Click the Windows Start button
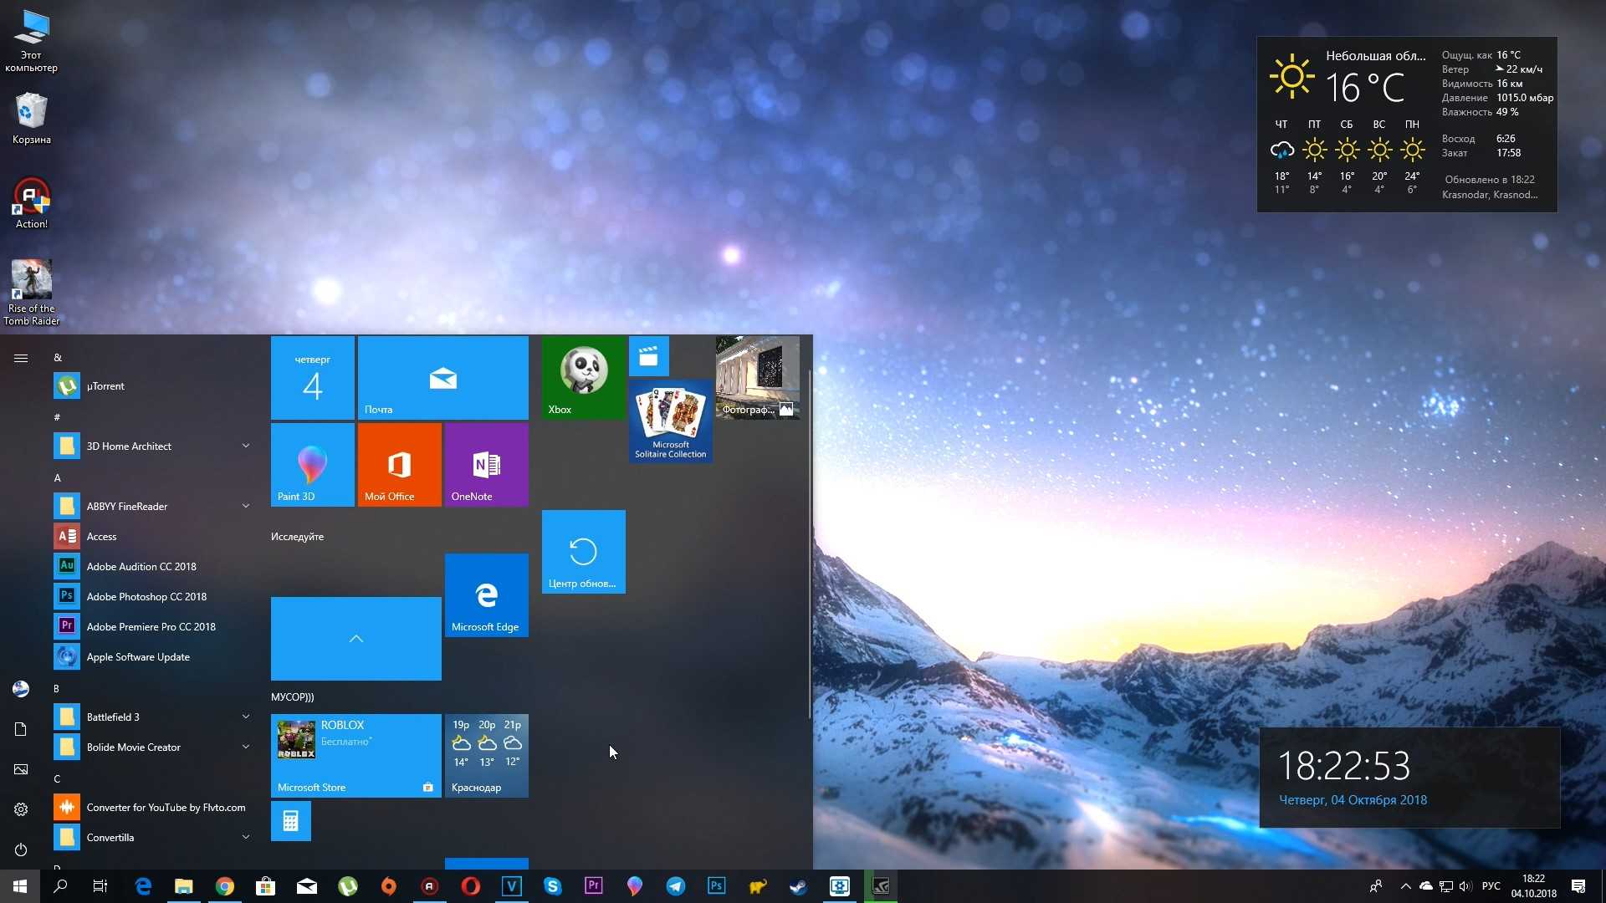 coord(20,886)
